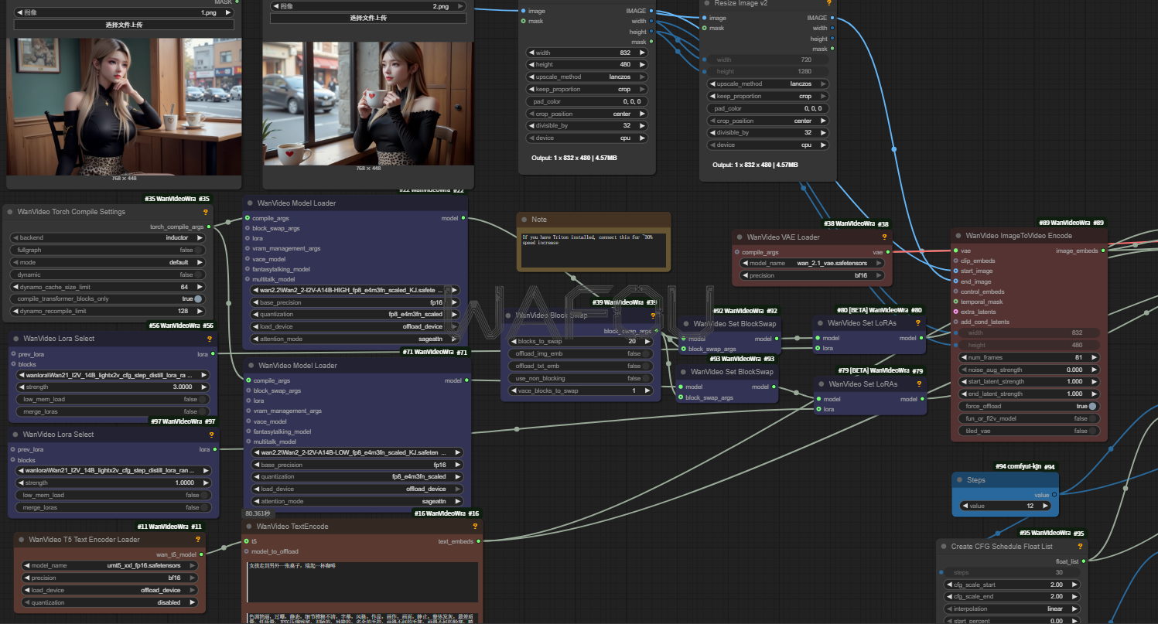Collapse the T5 Text Encoder Loader node dot
The height and width of the screenshot is (624, 1158).
[22, 540]
